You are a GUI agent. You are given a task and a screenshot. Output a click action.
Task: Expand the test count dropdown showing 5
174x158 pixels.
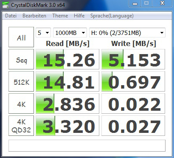[43, 33]
